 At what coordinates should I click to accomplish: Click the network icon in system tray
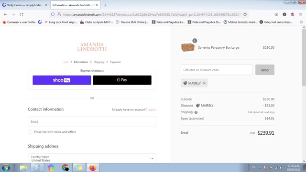[x=276, y=168]
